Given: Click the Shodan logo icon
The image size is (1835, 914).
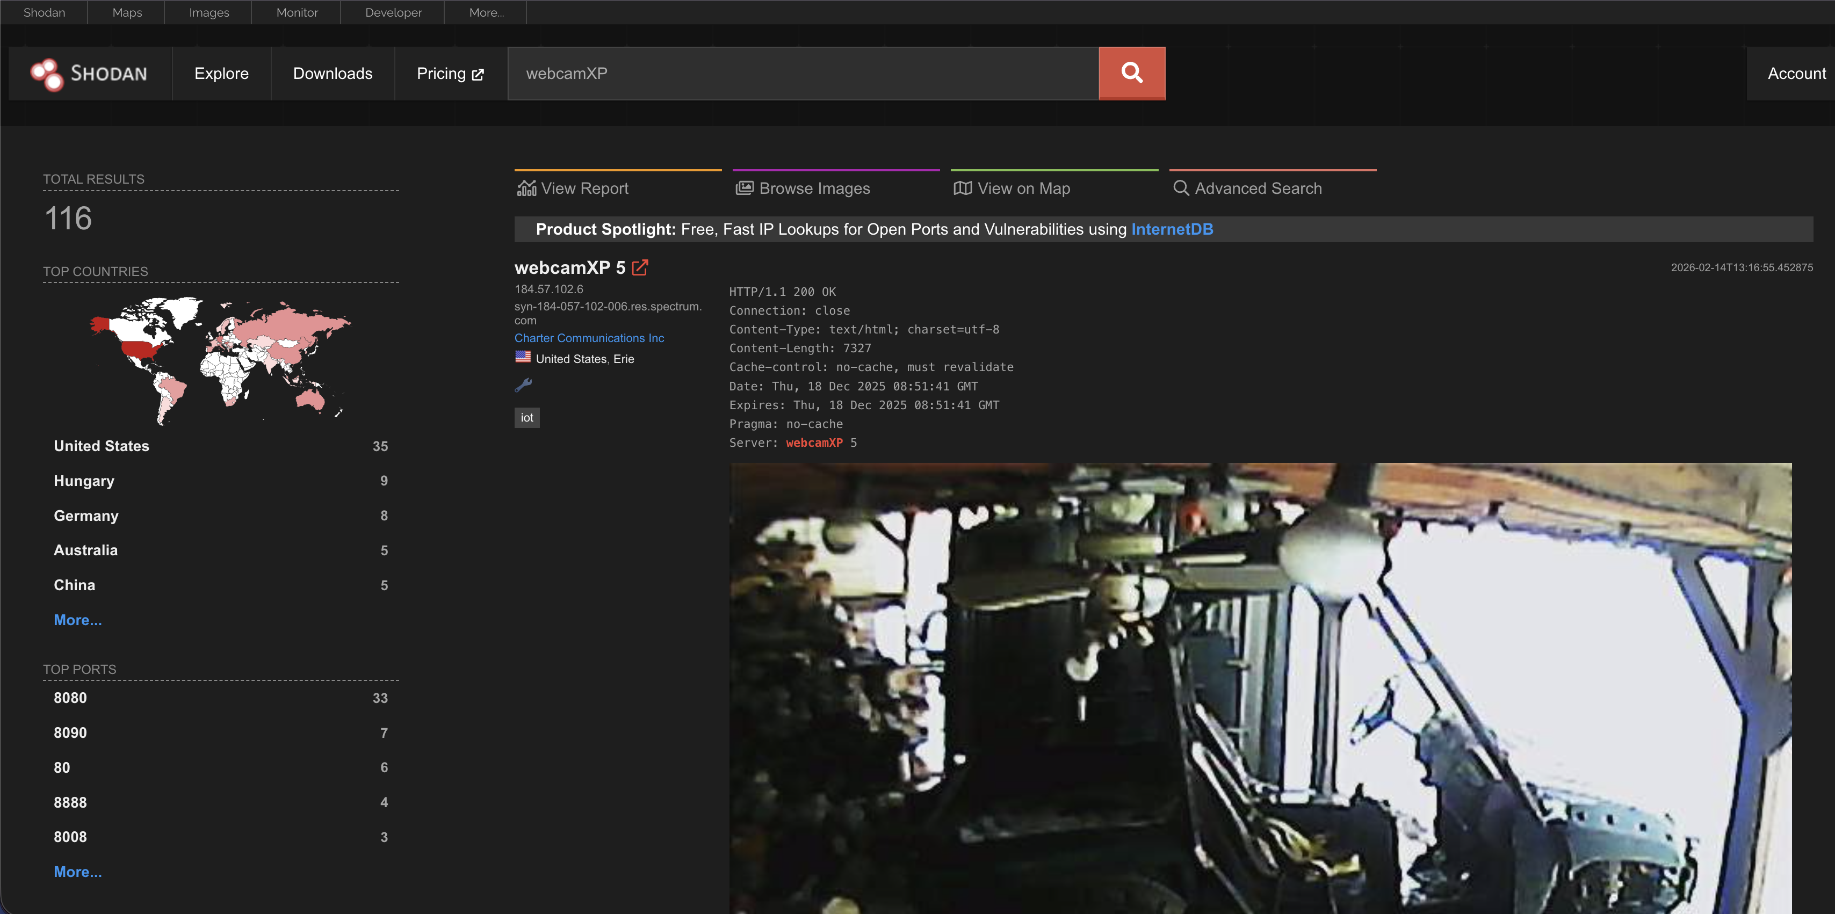Looking at the screenshot, I should pyautogui.click(x=47, y=74).
